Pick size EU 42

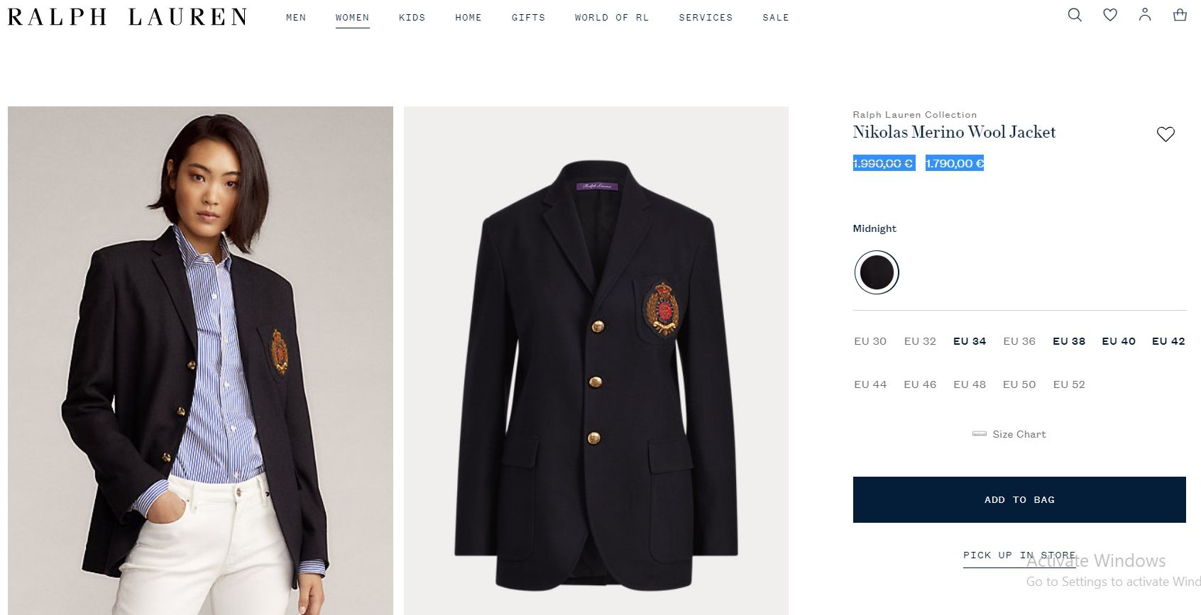pyautogui.click(x=1168, y=341)
